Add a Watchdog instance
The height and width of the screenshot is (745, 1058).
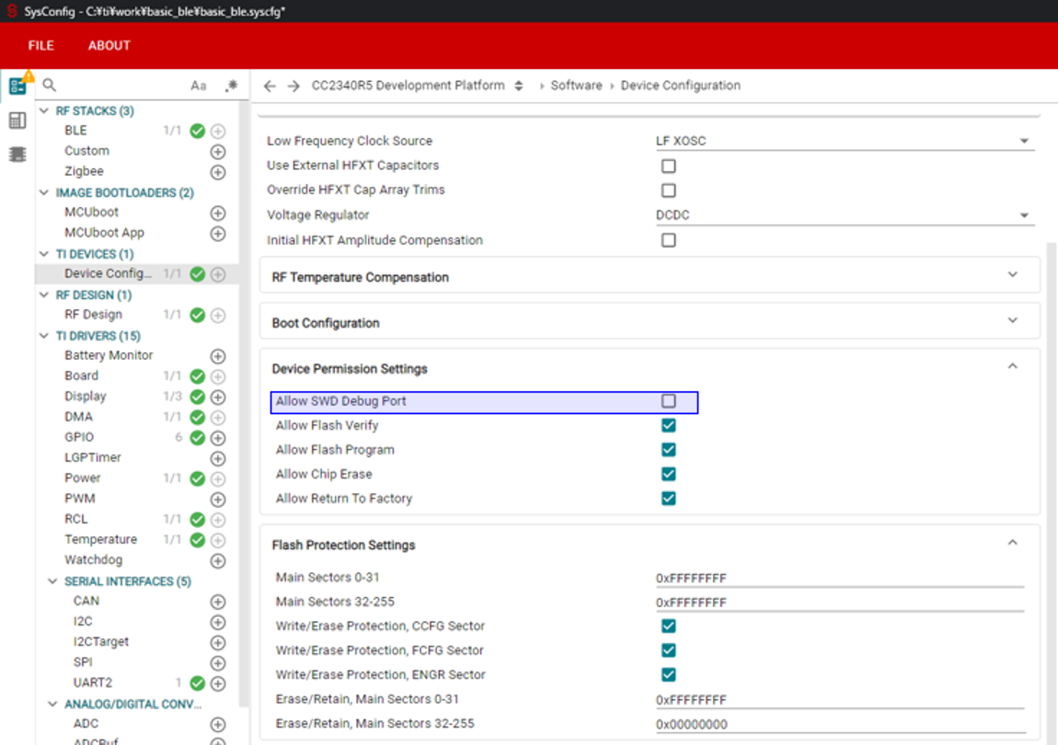pyautogui.click(x=218, y=561)
